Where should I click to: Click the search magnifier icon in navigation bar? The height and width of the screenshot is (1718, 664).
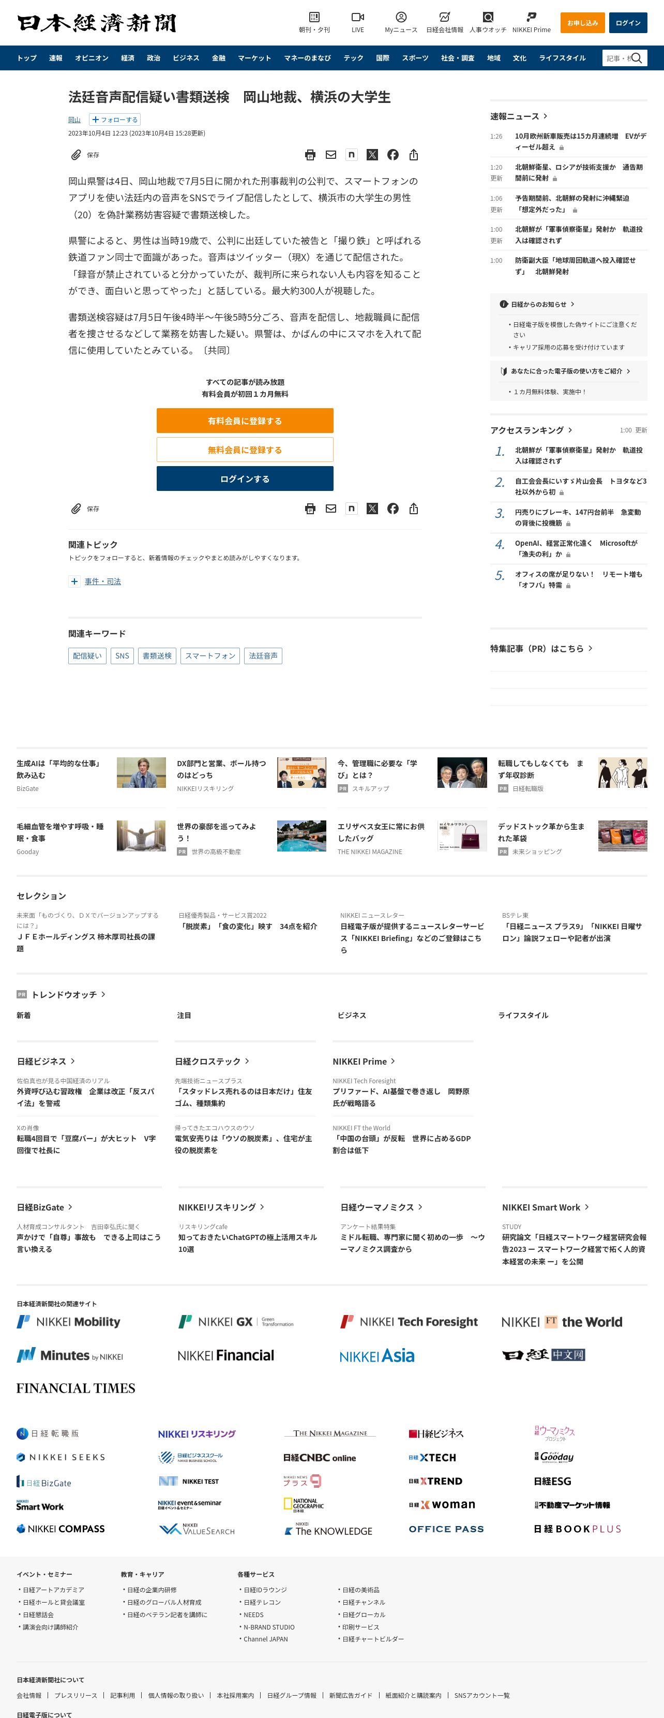[637, 58]
